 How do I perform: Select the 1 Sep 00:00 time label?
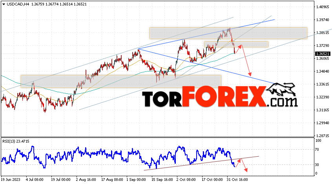click(x=136, y=180)
